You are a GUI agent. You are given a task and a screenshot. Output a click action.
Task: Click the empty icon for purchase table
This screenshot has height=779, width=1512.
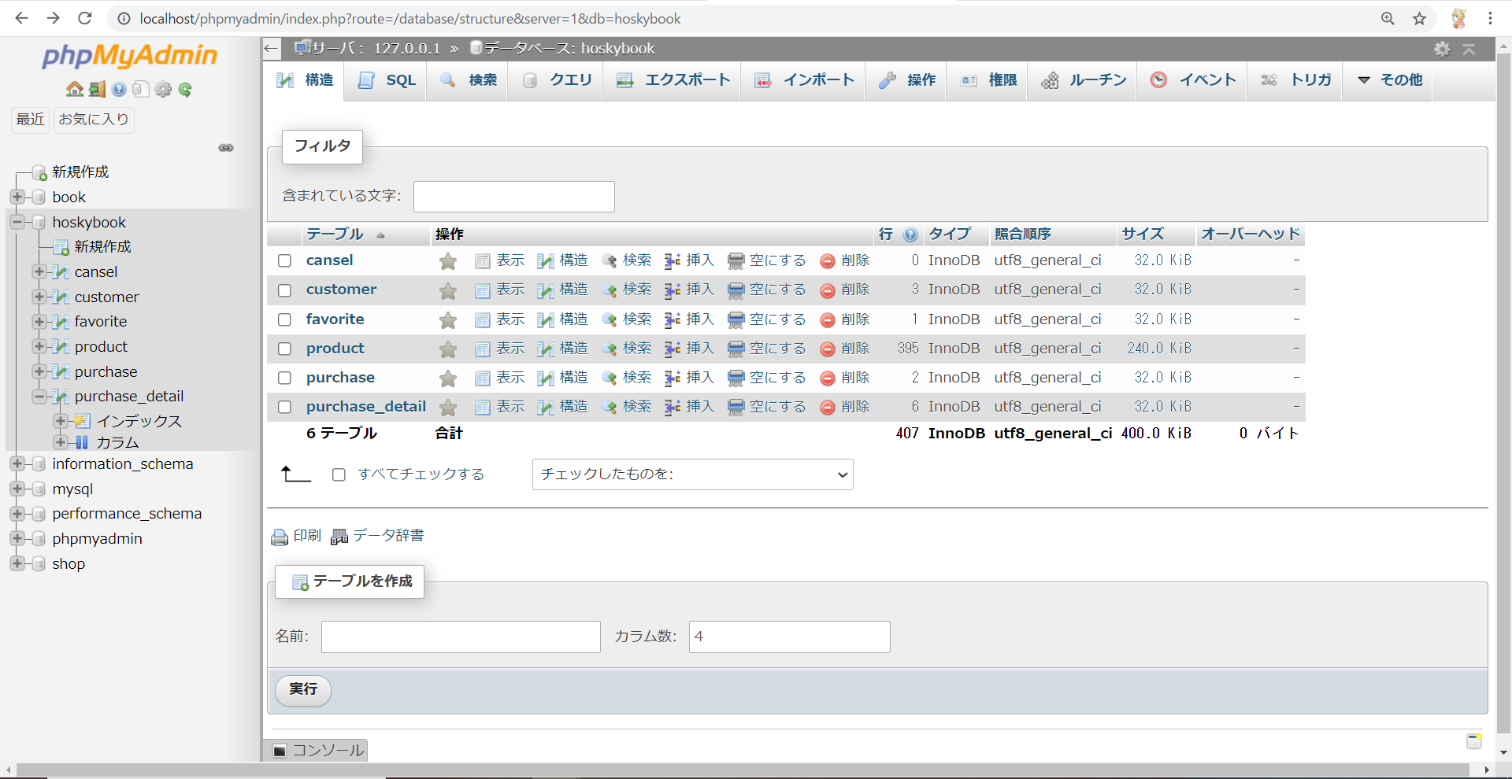click(736, 378)
